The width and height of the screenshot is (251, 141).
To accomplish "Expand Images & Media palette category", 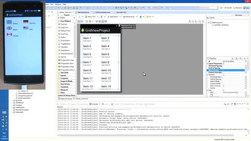I will coord(66,81).
